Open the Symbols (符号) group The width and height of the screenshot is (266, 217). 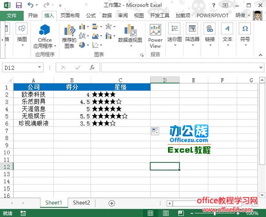point(245,35)
